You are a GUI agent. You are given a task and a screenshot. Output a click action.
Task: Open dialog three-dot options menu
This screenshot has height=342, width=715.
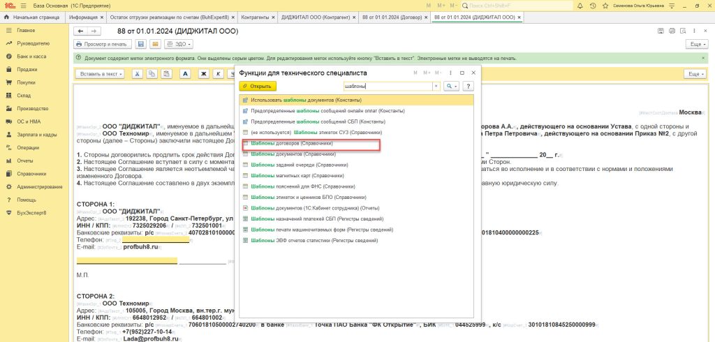(x=450, y=73)
